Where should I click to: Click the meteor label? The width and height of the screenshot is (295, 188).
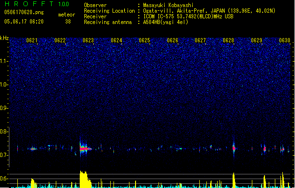pyautogui.click(x=67, y=15)
